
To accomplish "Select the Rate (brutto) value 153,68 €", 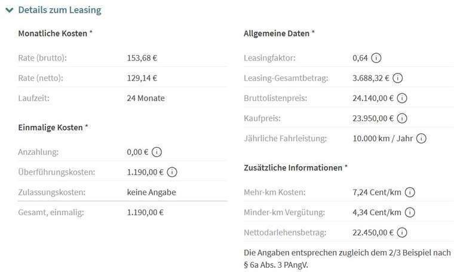I will (x=142, y=58).
